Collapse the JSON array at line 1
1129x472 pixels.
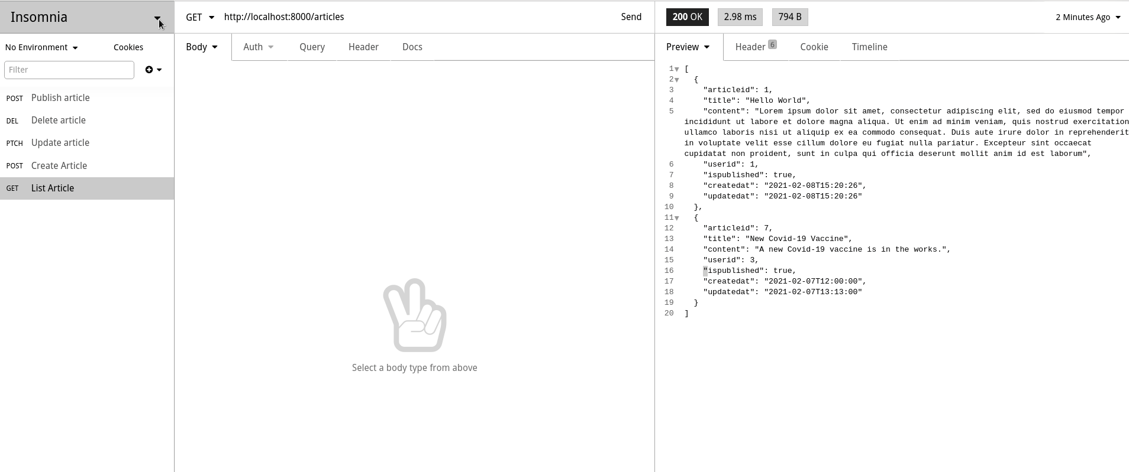[x=677, y=69]
